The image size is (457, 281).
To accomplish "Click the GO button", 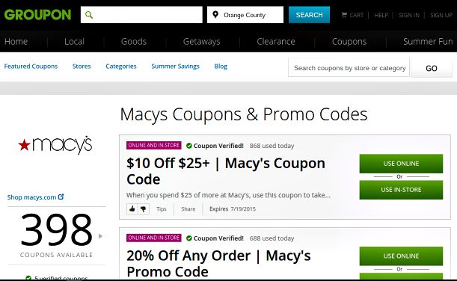I will pos(432,68).
